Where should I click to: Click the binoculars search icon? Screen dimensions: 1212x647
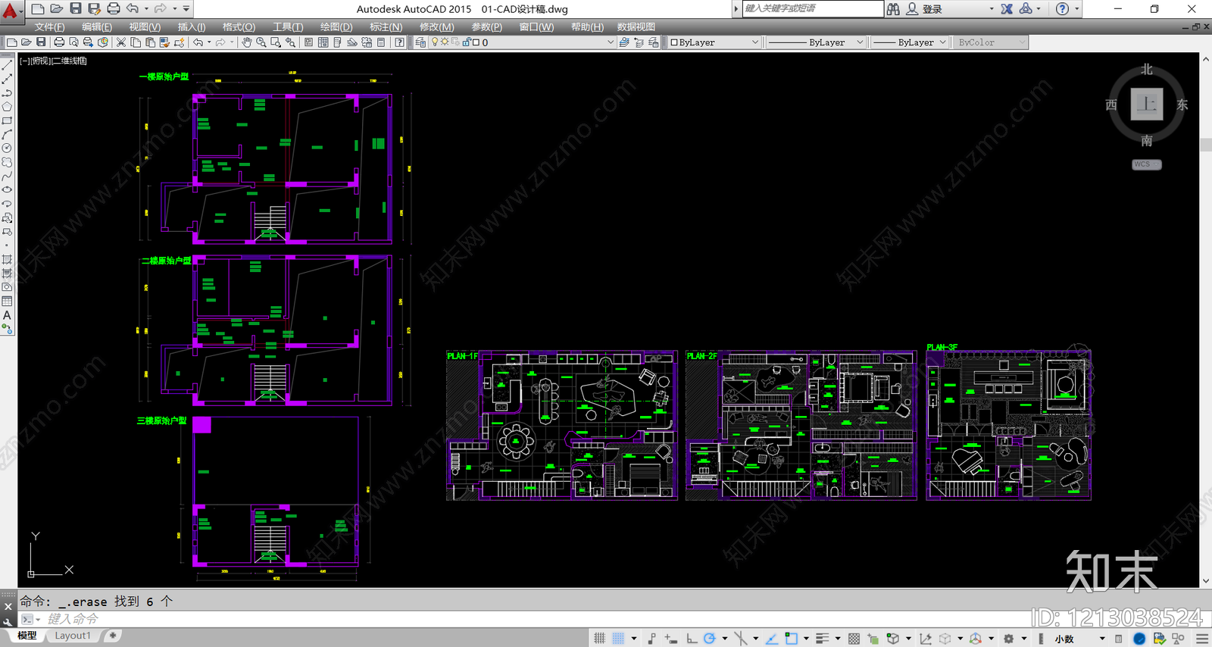[894, 9]
